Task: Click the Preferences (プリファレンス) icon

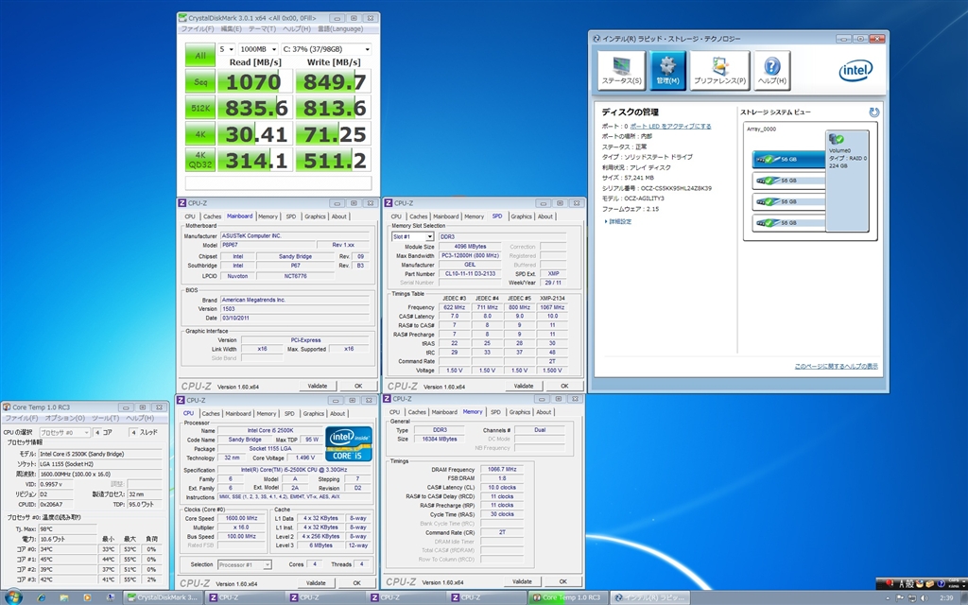Action: click(719, 70)
